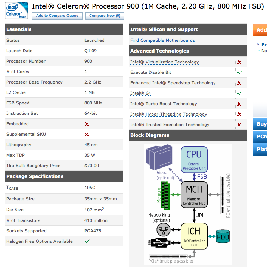The image size is (267, 267).
Task: Click the networking icon in diagram
Action: [163, 230]
